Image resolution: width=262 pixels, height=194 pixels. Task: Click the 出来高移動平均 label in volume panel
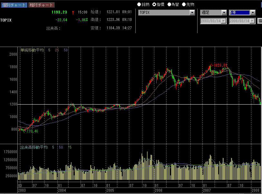pyautogui.click(x=34, y=147)
